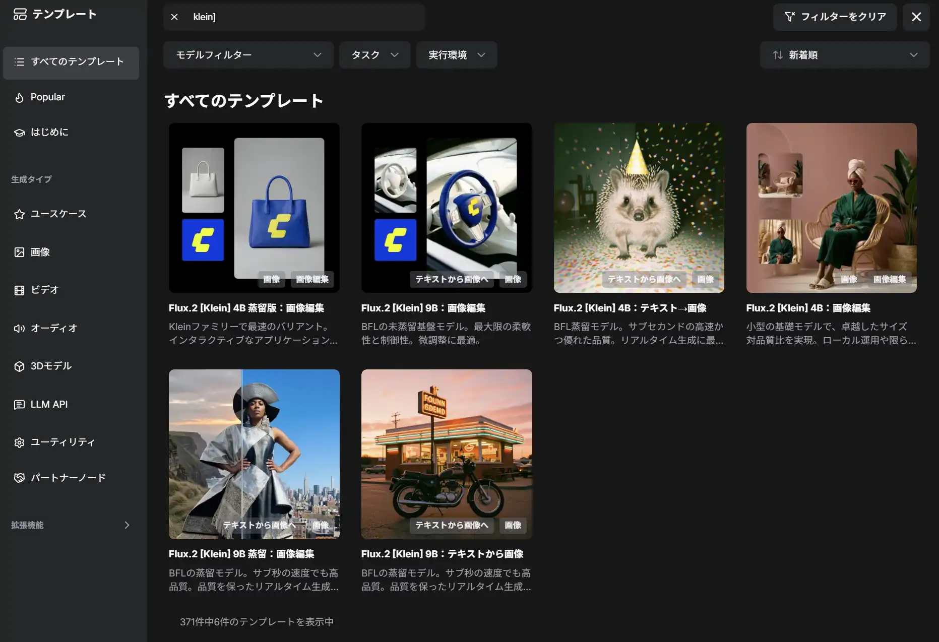Select すべてのテンプレート in the sidebar
The image size is (939, 642).
[71, 62]
